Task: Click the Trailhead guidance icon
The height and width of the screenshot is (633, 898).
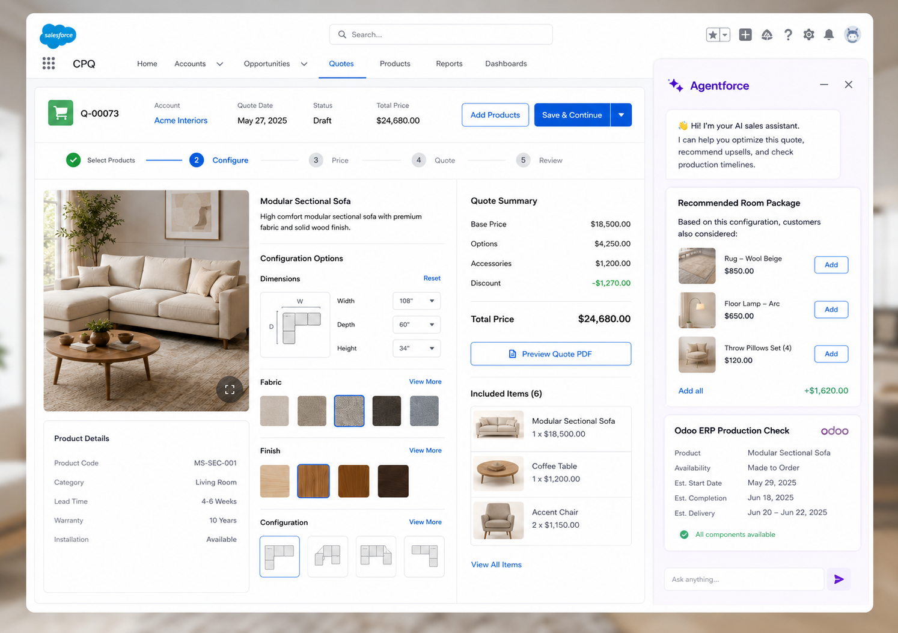Action: tap(767, 35)
